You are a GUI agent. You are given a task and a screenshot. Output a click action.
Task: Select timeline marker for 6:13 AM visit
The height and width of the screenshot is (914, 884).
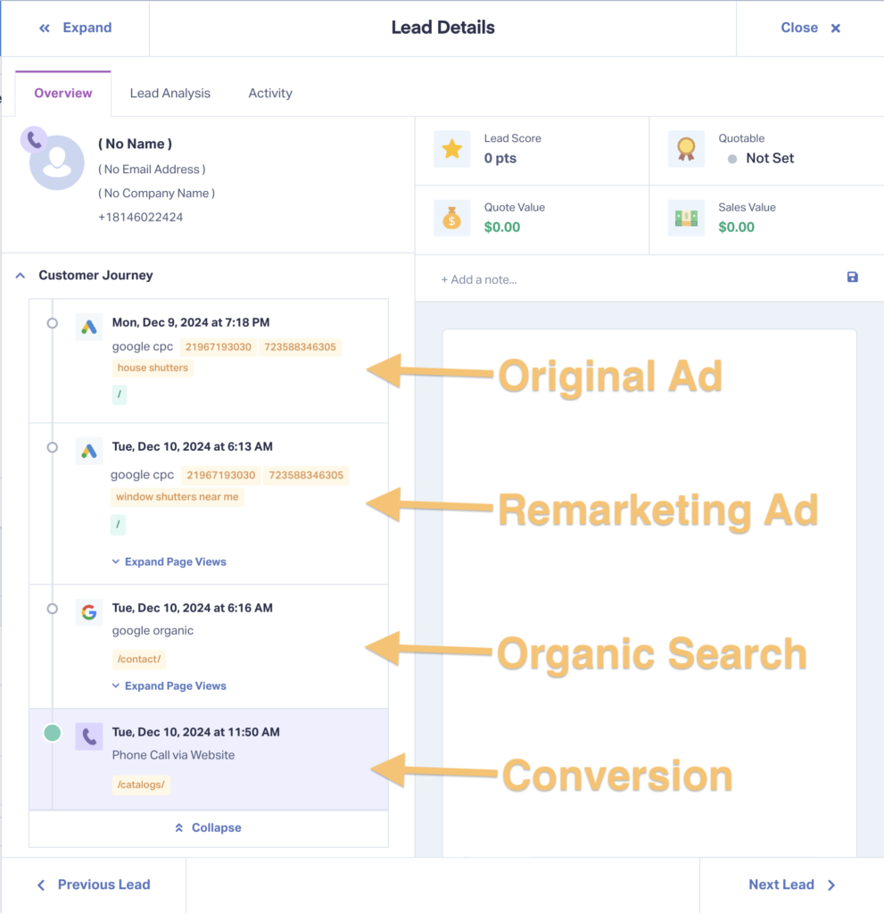53,447
